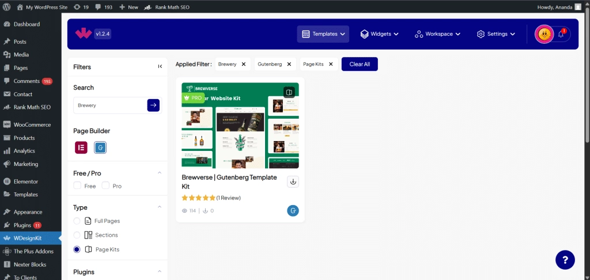Screen dimensions: 590x280
Task: Click the page kit icon on Brewverse thumbnail
Action: tap(289, 92)
